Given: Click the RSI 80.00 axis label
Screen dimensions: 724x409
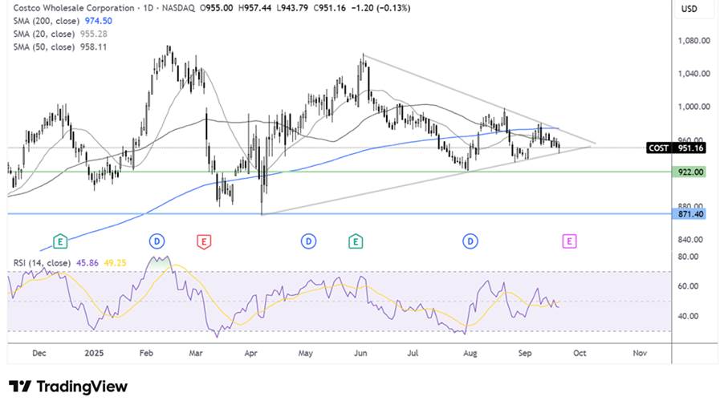Looking at the screenshot, I should [x=688, y=257].
